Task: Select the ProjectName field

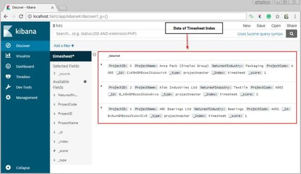Action: coord(68,123)
